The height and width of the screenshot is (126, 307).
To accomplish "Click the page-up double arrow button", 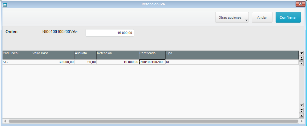I will point(301,58).
